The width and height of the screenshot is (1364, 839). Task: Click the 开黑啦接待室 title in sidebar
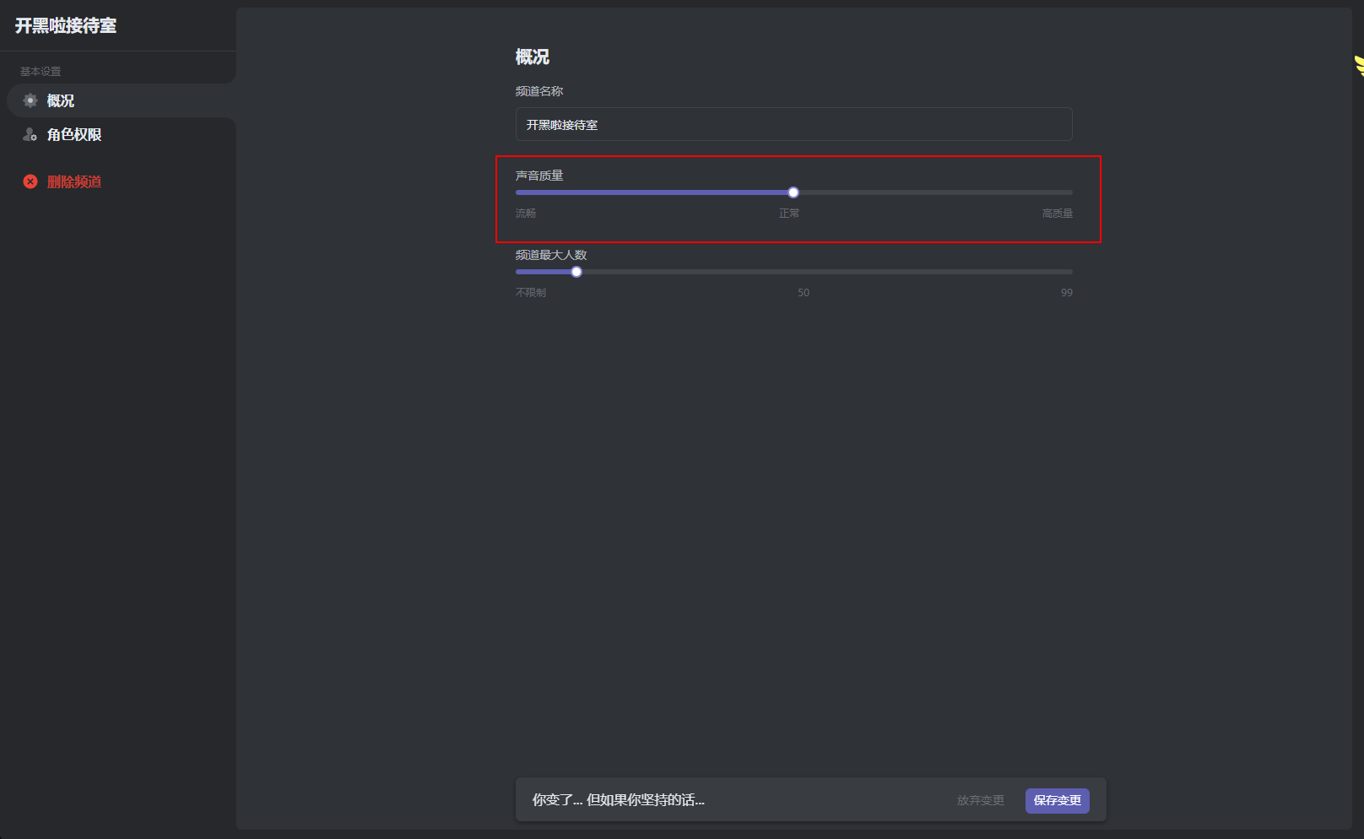tap(66, 26)
